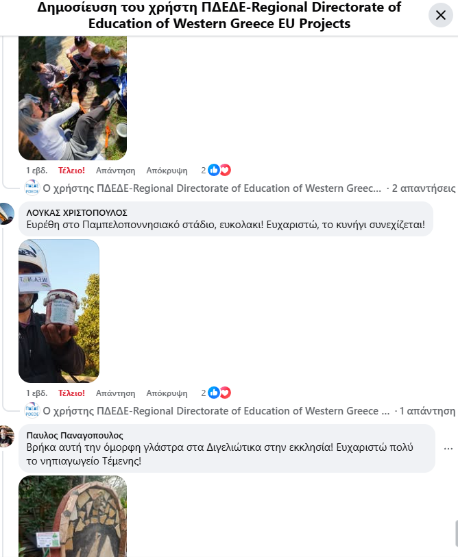Screen dimensions: 458x557
Task: Open ΠΔΕΔΕ page avatar beside 2 απαντήσεις
Action: (x=32, y=188)
